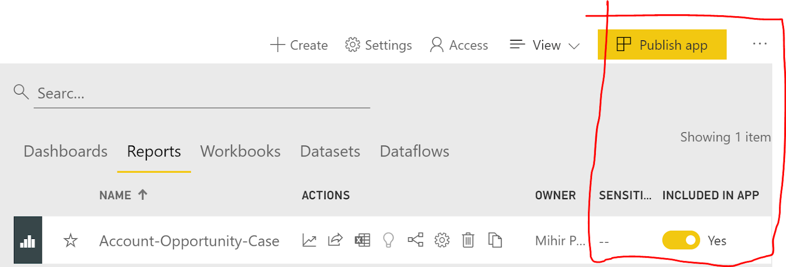
Task: Open the Workbooks tab
Action: (x=240, y=151)
